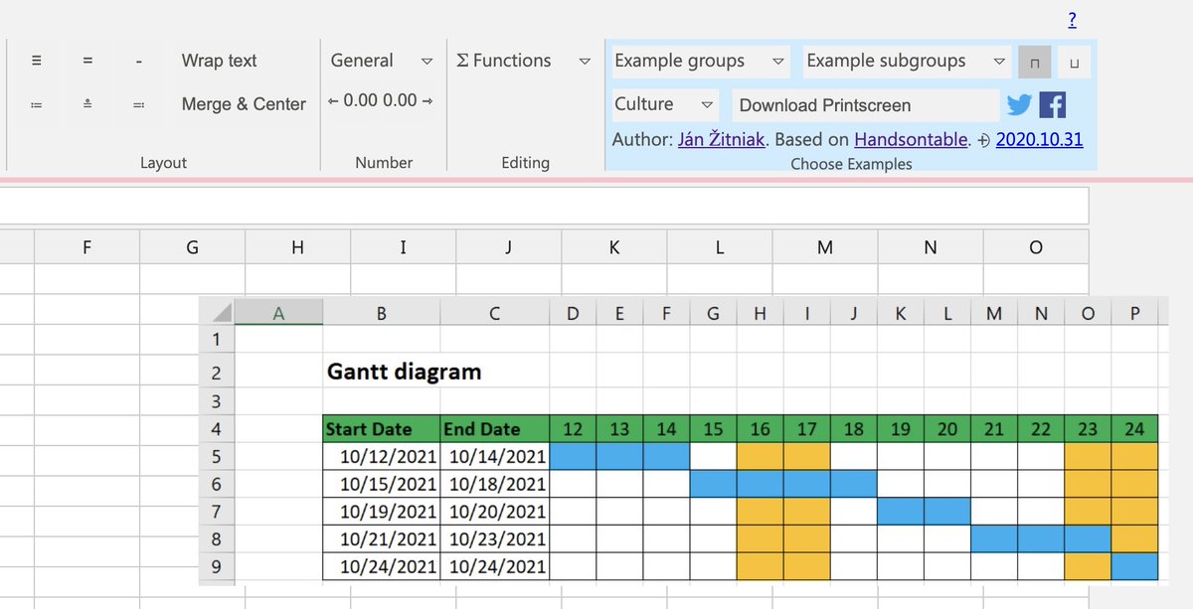Apply center horizontal alignment
Viewport: 1193px width, 609px height.
coord(87,60)
